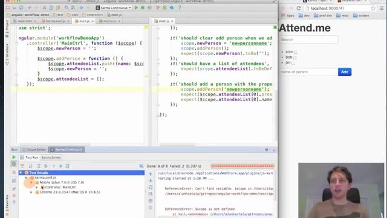Click the Replace icon next to Find
The height and width of the screenshot is (218, 387).
tap(73, 8)
